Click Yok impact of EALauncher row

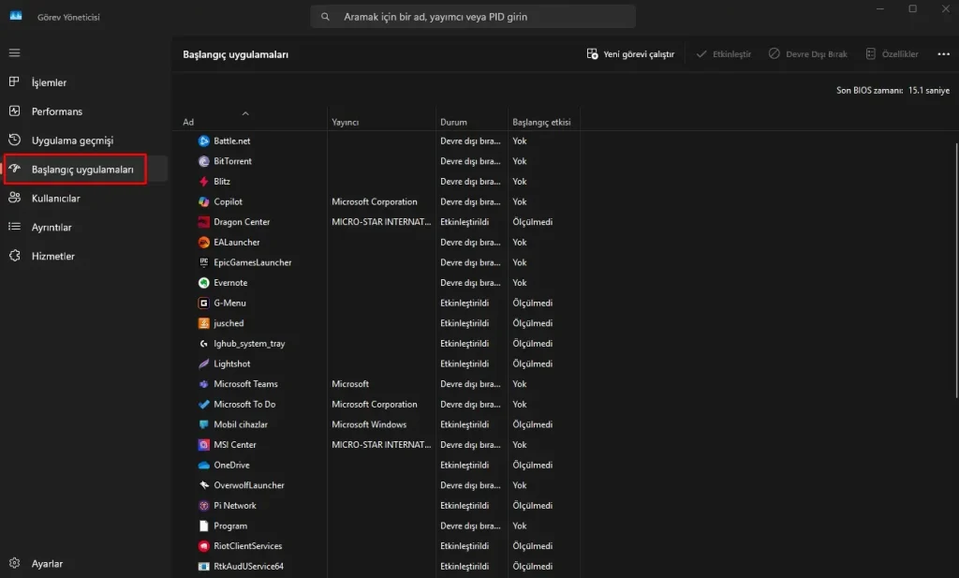519,243
